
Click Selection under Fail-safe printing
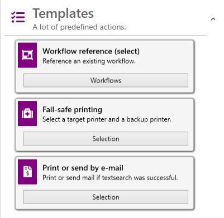(106, 139)
